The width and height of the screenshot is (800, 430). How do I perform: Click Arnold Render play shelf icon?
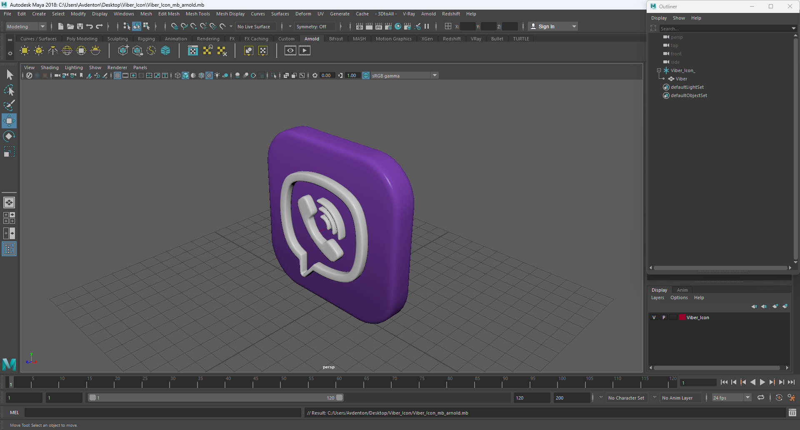click(x=305, y=51)
